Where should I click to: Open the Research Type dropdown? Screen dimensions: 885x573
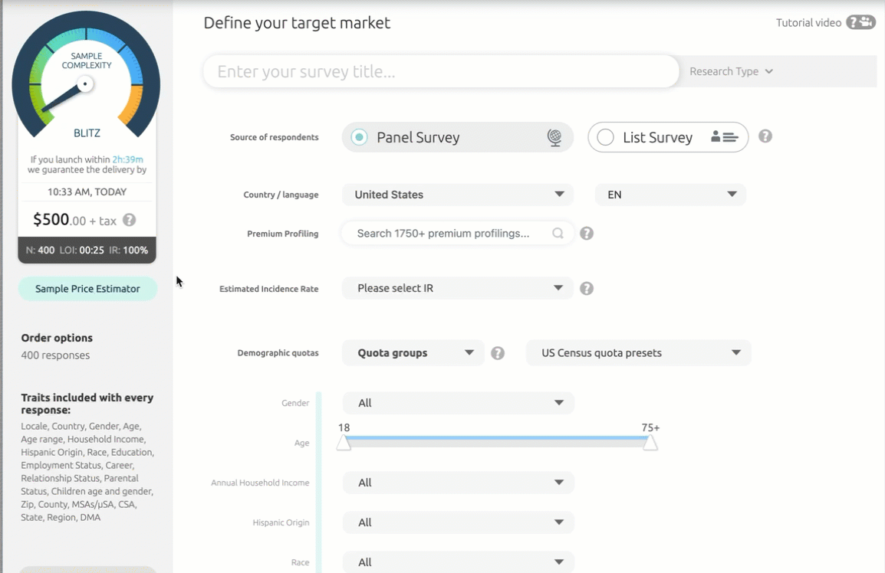pos(731,71)
